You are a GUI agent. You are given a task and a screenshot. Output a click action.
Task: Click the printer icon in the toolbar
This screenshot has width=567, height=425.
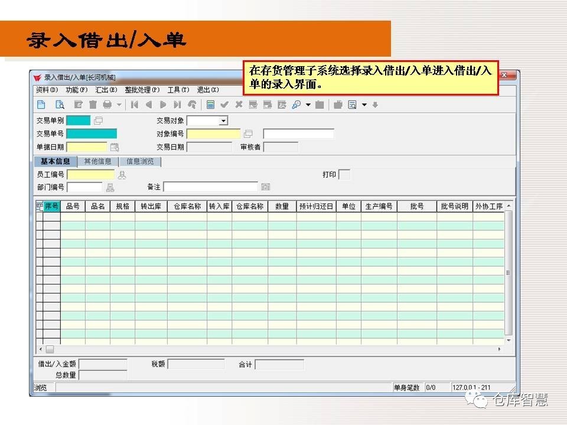coord(107,104)
